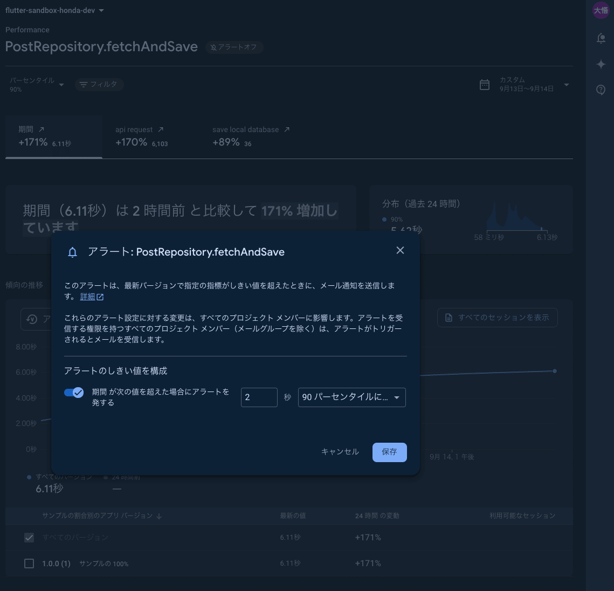Click the すべてのセッションを表示 button
The height and width of the screenshot is (591, 614).
tap(496, 317)
